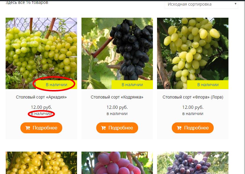Click cart icon on Кодрянка's Подробнее button
Viewport: 245px width, 174px height.
click(x=103, y=128)
